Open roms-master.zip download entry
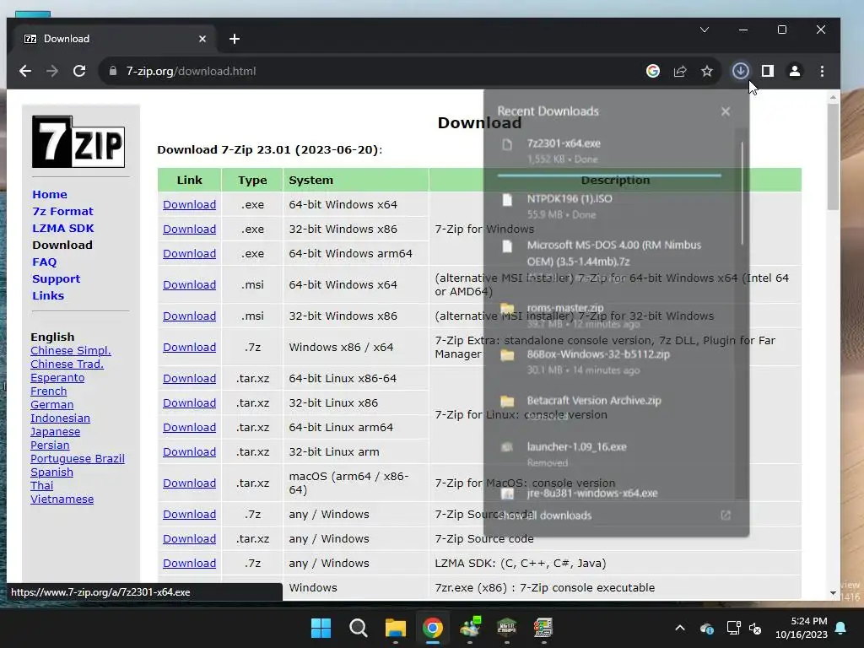Image resolution: width=864 pixels, height=648 pixels. coord(609,316)
